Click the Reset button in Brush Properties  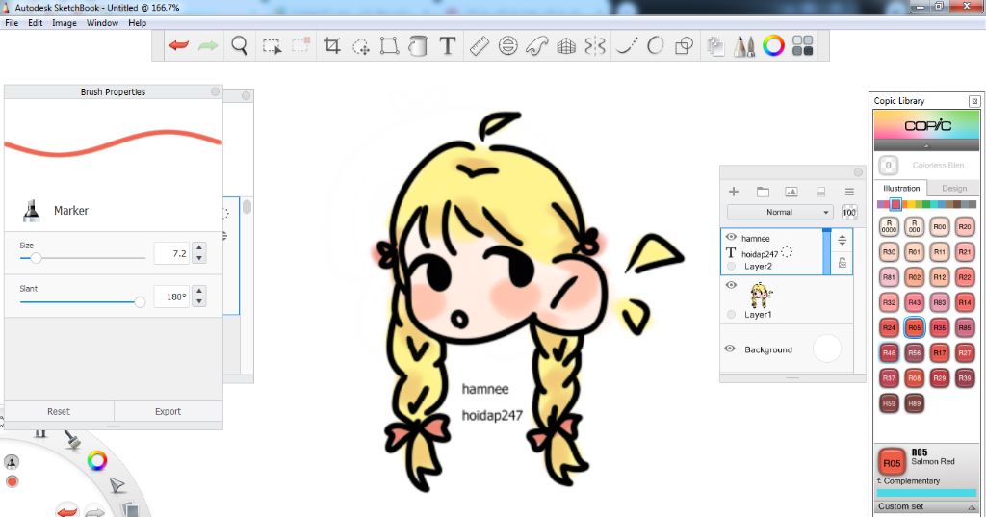click(x=59, y=411)
